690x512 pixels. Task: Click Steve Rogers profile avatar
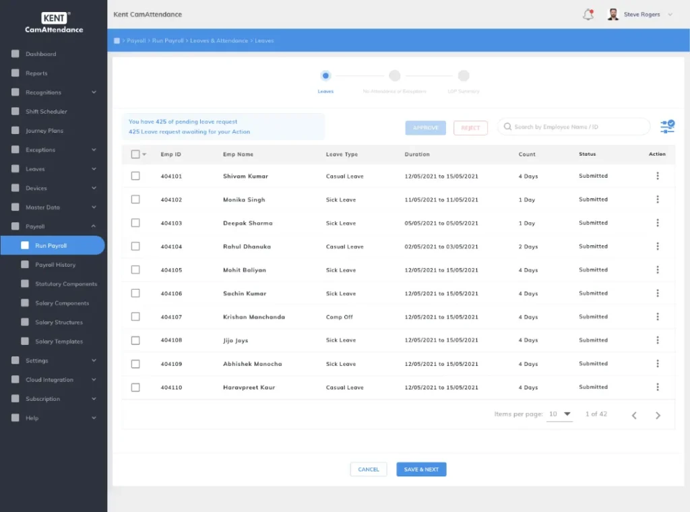[613, 15]
